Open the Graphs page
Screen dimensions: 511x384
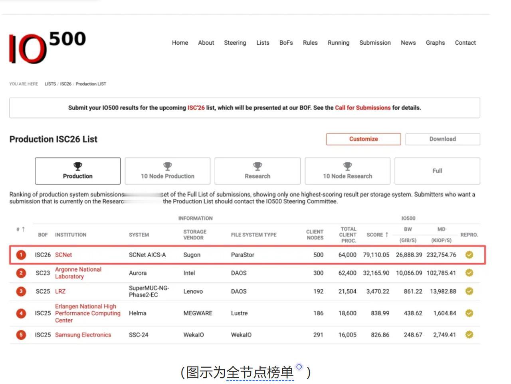click(435, 43)
